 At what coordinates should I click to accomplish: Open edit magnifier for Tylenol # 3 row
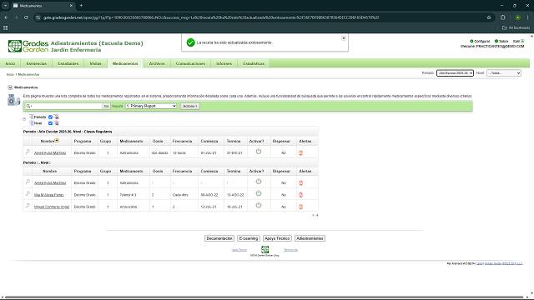[28, 194]
